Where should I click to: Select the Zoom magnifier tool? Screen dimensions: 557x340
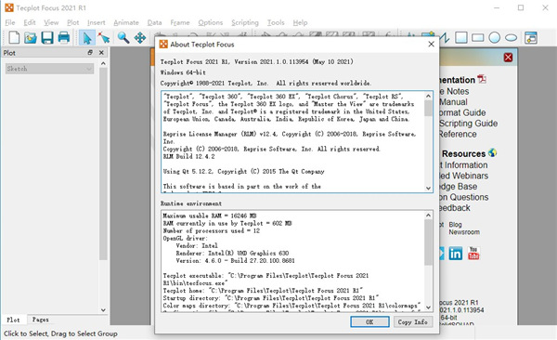(123, 37)
